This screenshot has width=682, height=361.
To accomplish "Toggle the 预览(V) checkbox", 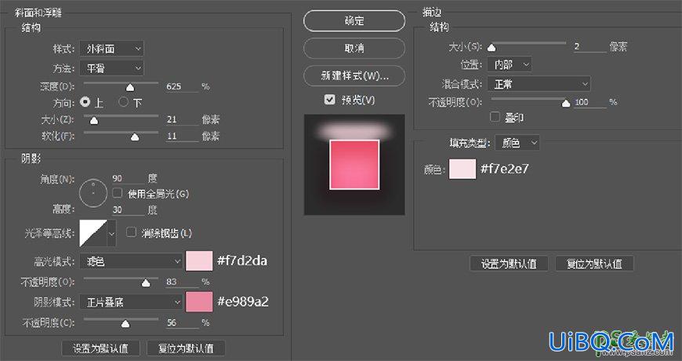I will (x=329, y=100).
